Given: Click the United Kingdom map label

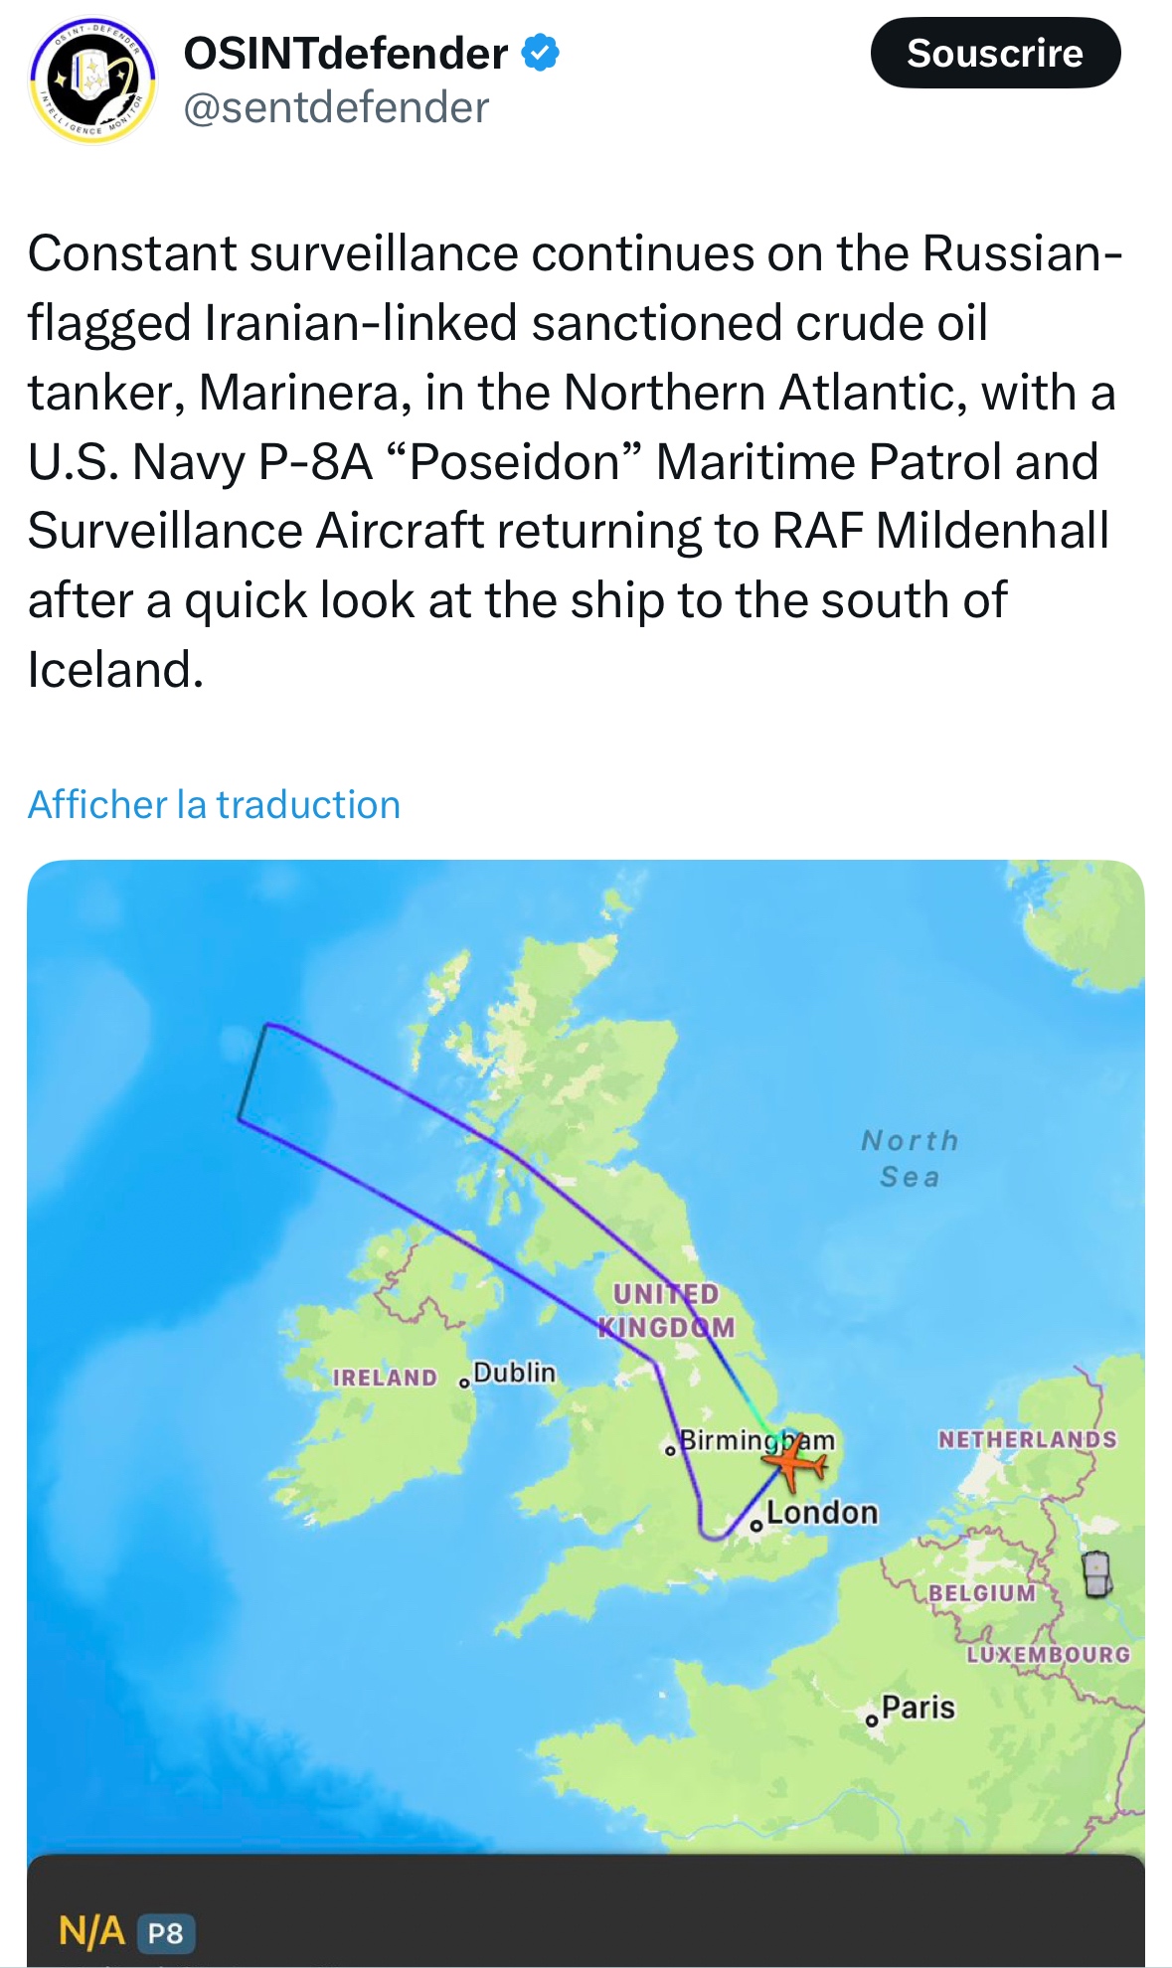Looking at the screenshot, I should tap(666, 1310).
